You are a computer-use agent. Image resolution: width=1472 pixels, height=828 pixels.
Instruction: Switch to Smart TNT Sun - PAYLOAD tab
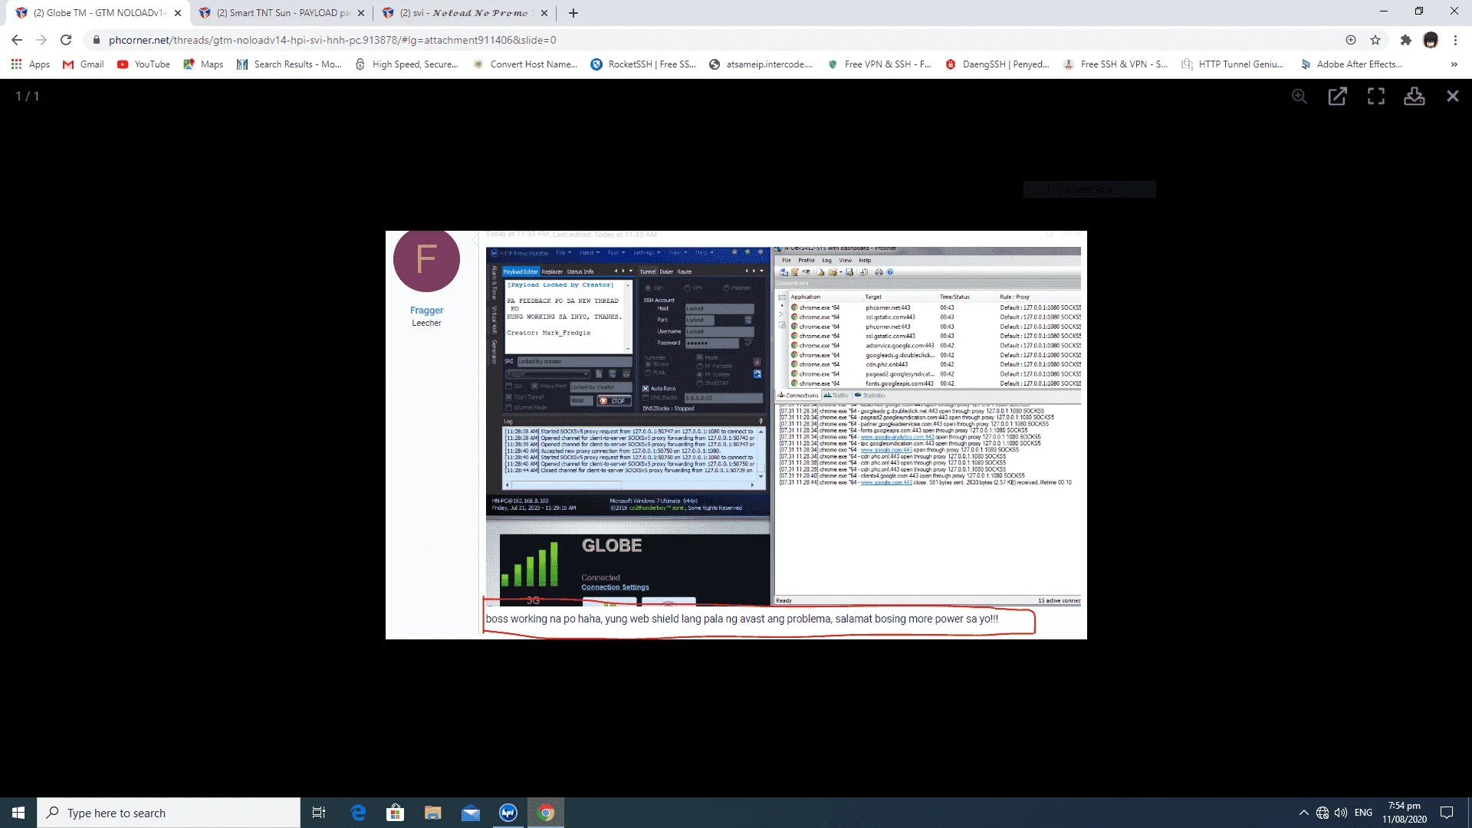click(x=281, y=13)
